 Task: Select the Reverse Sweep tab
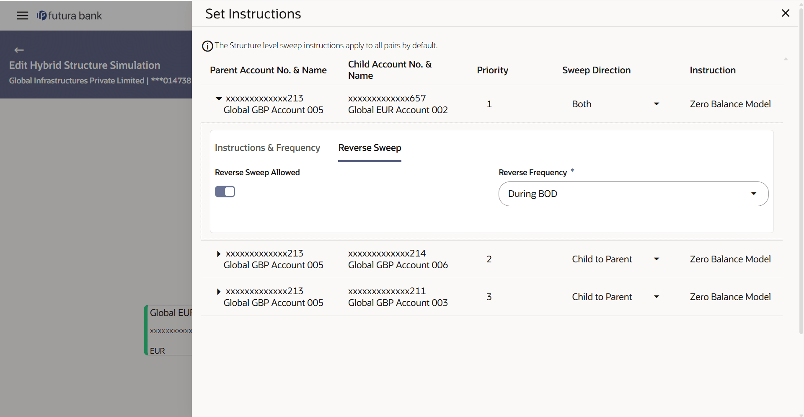click(x=370, y=148)
